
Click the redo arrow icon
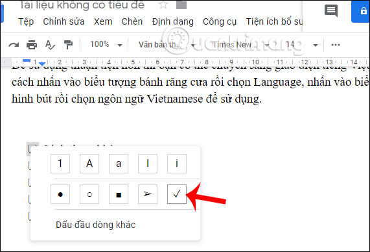coord(14,45)
